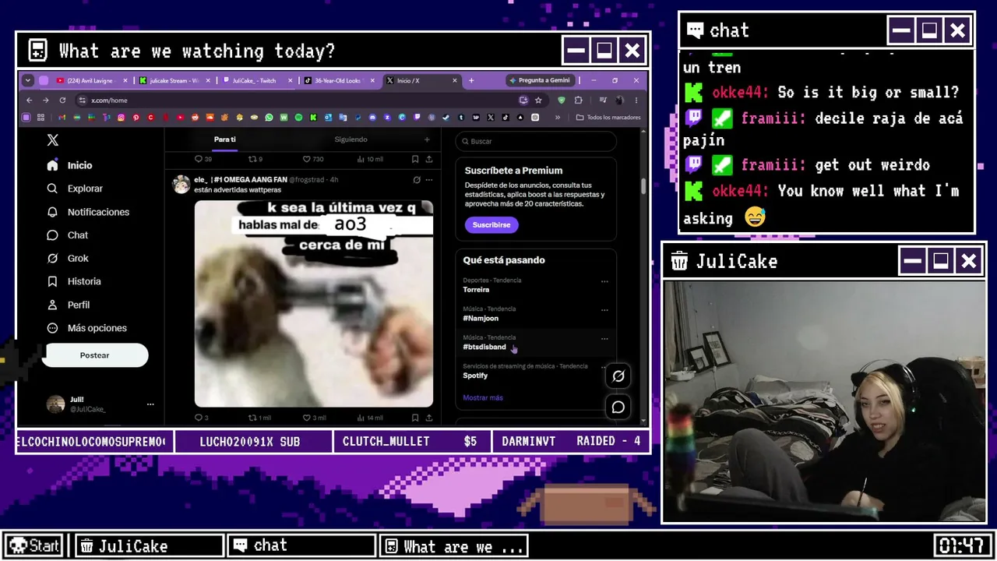Switch to the 36-Year-Old Looks TikTok tab
997x561 pixels.
[x=339, y=80]
